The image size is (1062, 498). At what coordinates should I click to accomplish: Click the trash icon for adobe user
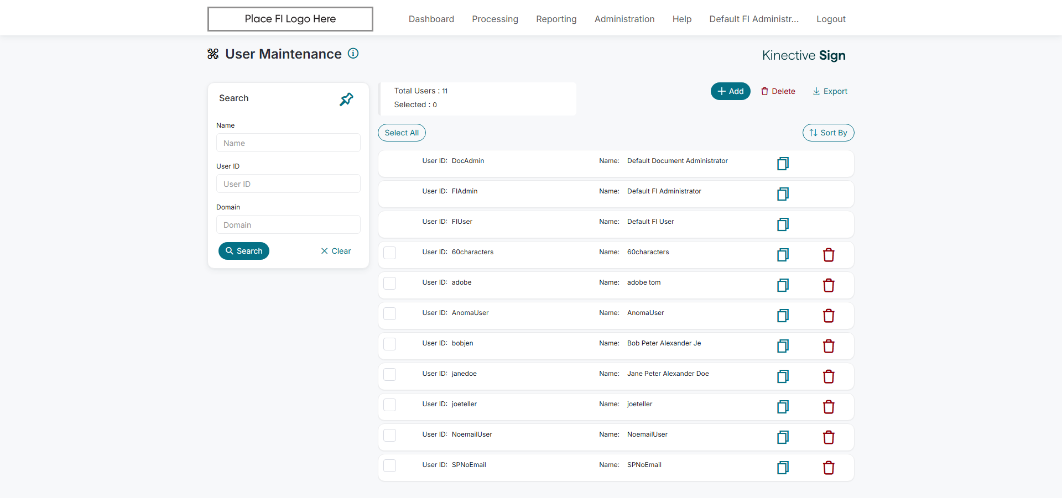[829, 285]
